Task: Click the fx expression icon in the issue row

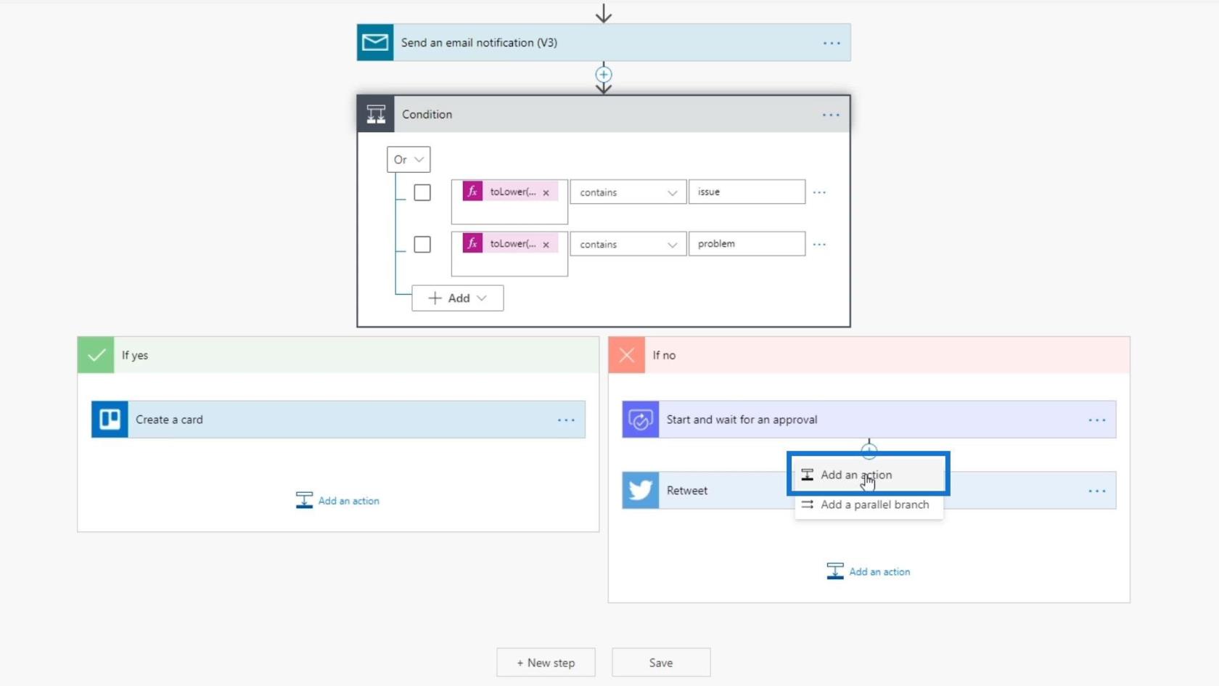Action: (x=472, y=192)
